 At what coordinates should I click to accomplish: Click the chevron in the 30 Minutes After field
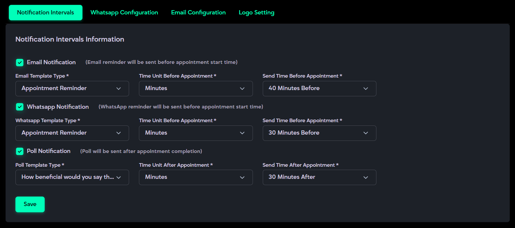366,177
